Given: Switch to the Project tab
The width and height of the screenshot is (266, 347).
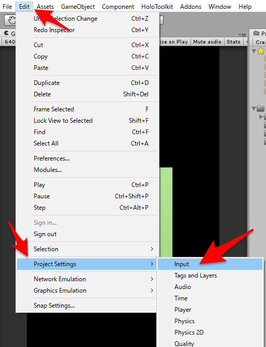Looking at the screenshot, I should [258, 33].
